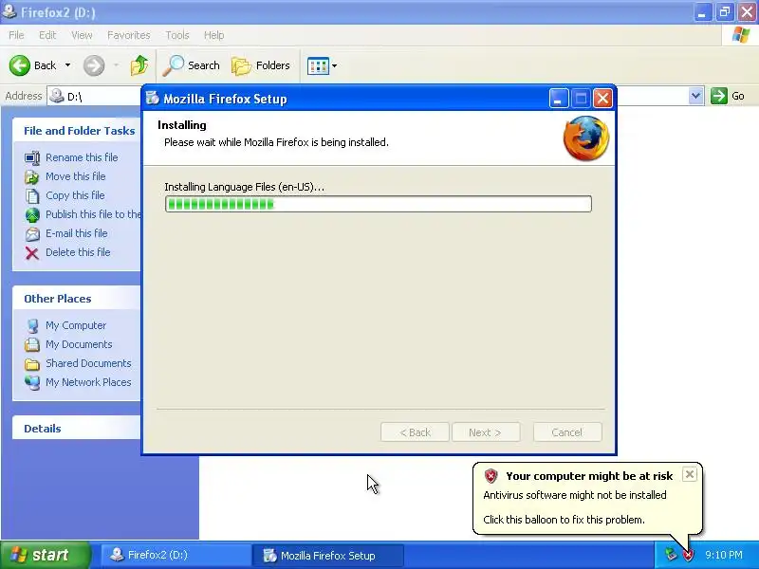The image size is (759, 569).
Task: Open the Back history dropdown arrow
Action: coord(67,65)
